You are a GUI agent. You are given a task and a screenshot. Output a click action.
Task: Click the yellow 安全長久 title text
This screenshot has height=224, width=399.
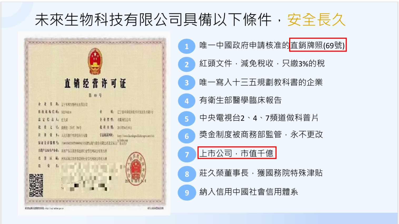coord(316,20)
